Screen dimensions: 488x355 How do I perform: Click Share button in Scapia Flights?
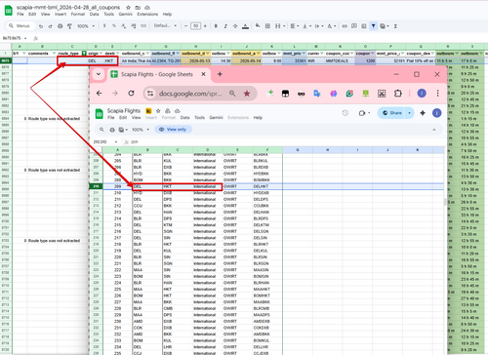(391, 113)
